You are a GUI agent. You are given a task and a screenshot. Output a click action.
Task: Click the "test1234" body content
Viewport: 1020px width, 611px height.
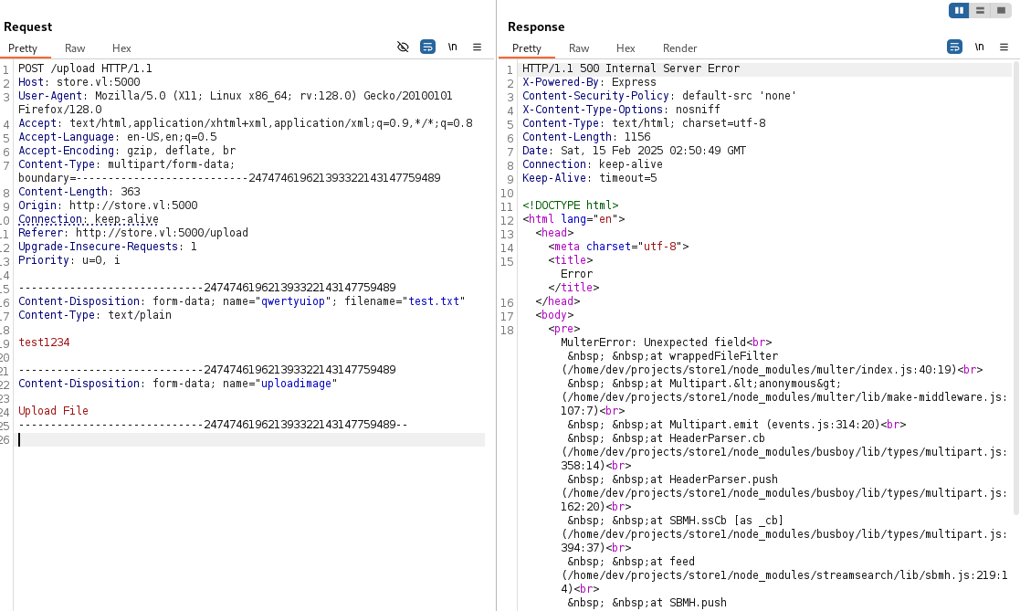(44, 342)
